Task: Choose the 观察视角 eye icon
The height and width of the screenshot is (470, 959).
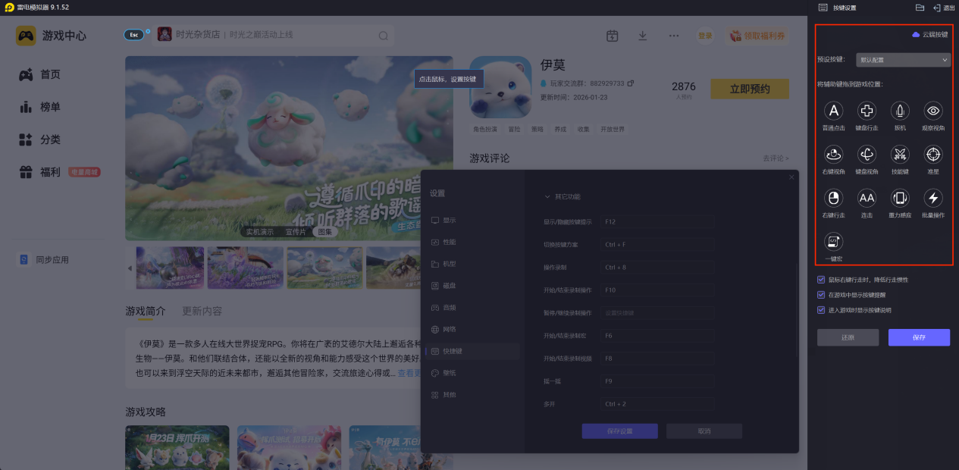Action: pos(933,111)
